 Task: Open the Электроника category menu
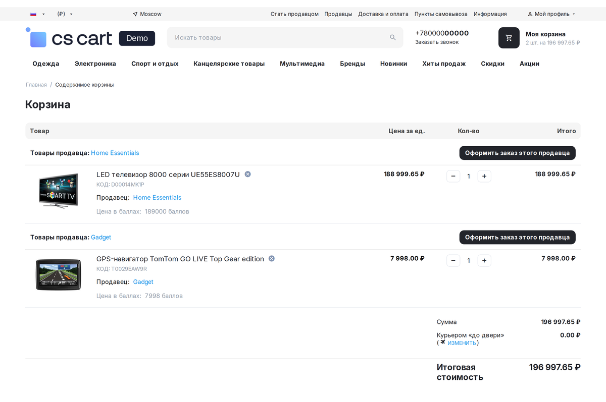tap(95, 64)
